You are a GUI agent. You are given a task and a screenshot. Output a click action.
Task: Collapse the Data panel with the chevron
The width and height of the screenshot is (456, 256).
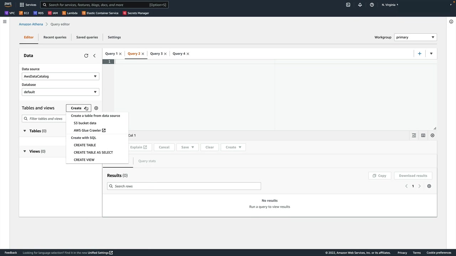94,55
